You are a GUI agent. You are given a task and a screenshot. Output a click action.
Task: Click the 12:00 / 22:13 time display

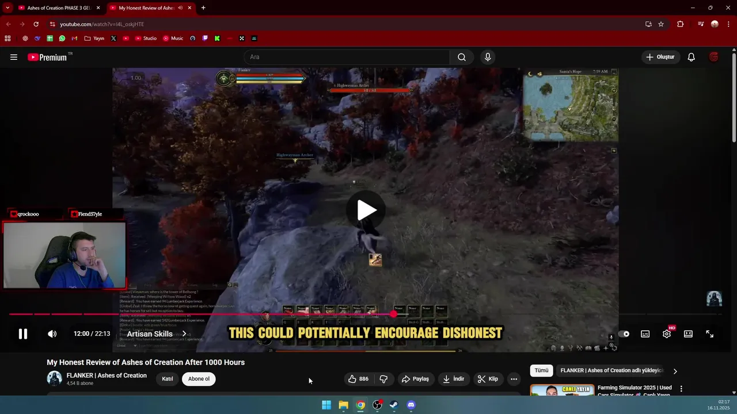(x=92, y=333)
